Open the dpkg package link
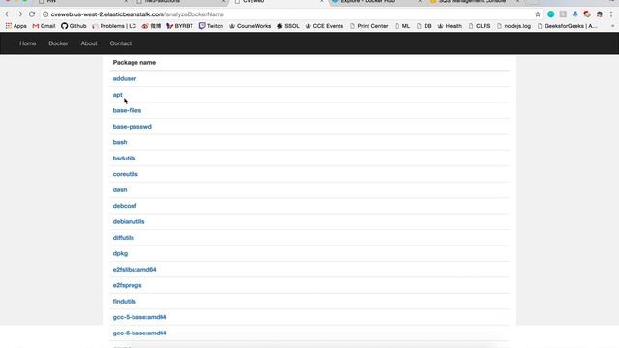Screen dimensions: 619x348 [x=120, y=253]
